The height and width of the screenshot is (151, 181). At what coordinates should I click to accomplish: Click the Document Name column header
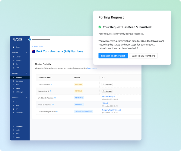[45, 78]
